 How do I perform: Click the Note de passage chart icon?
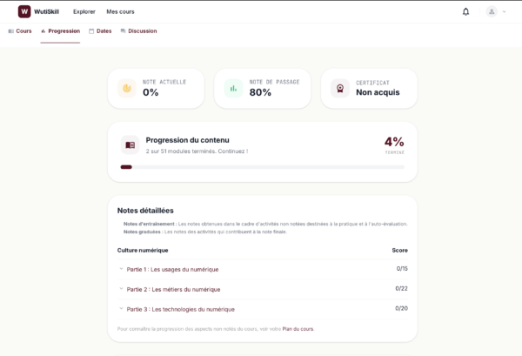[233, 88]
